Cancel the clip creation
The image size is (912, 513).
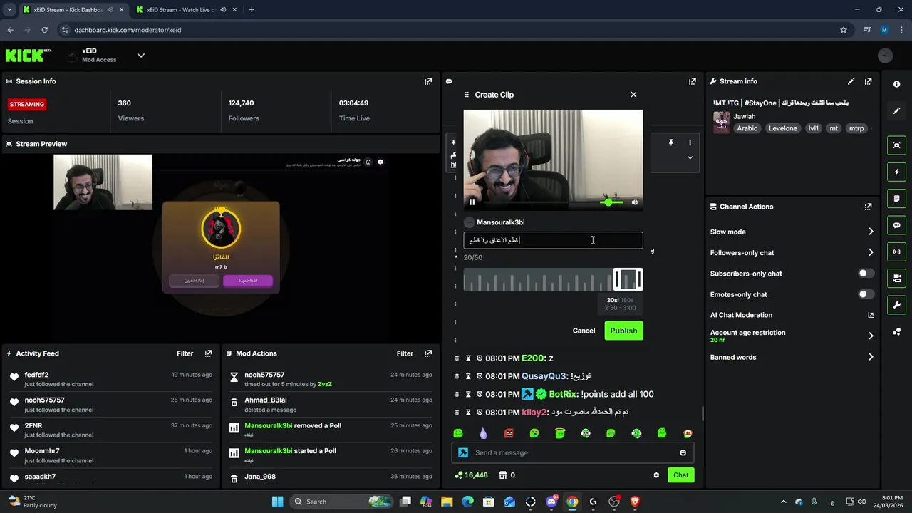pos(584,331)
